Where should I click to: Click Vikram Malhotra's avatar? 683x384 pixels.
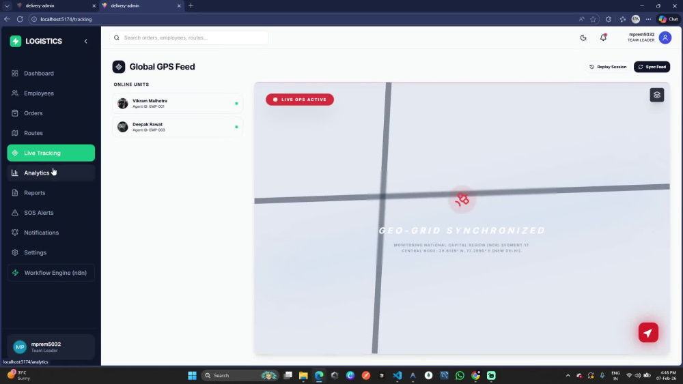point(123,104)
